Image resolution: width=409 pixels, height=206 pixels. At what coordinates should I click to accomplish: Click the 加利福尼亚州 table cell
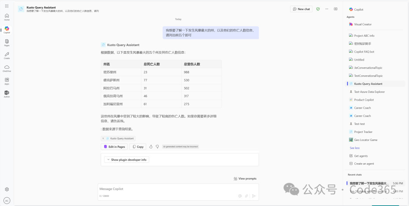(121, 104)
